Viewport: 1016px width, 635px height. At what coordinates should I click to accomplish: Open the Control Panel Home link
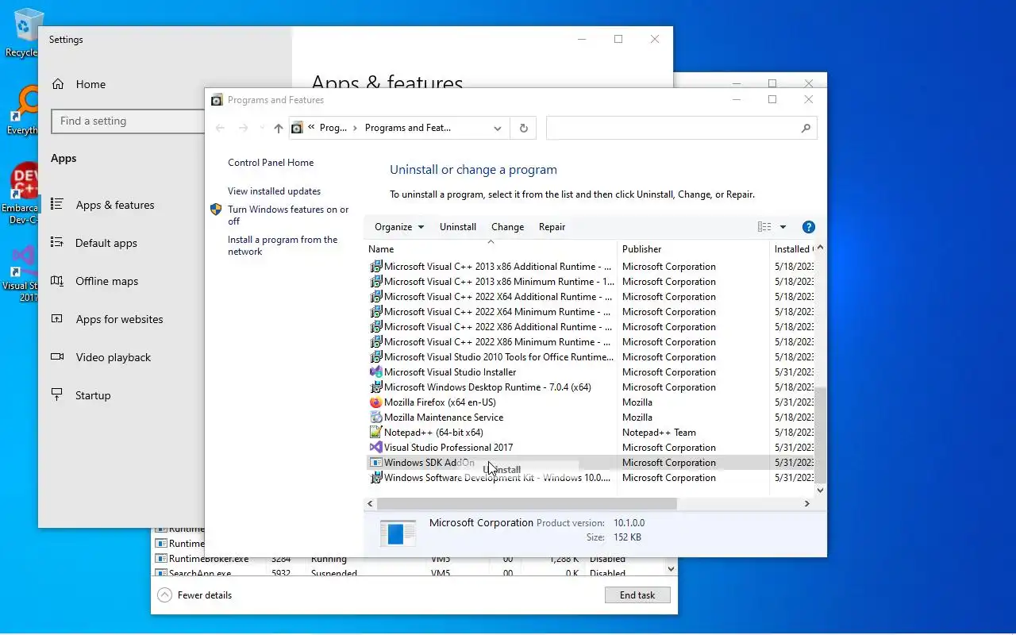pos(271,163)
